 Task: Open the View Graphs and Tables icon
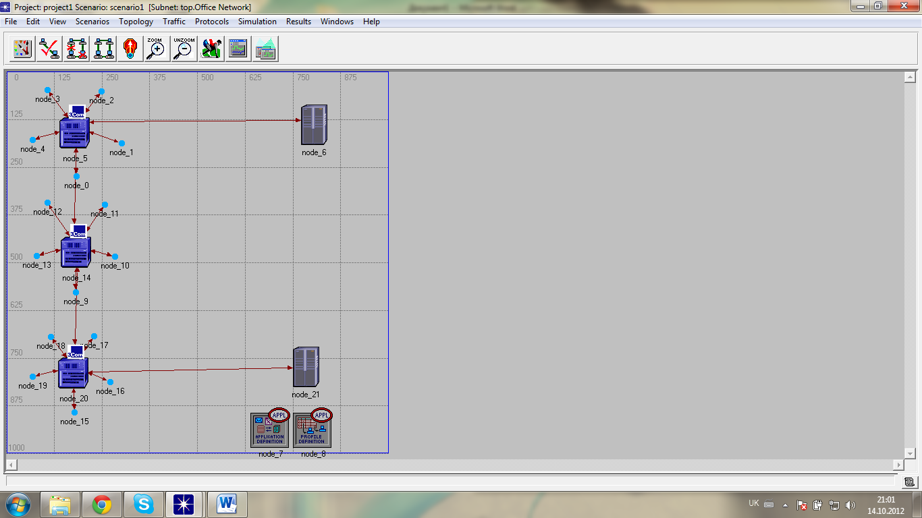[x=238, y=49]
